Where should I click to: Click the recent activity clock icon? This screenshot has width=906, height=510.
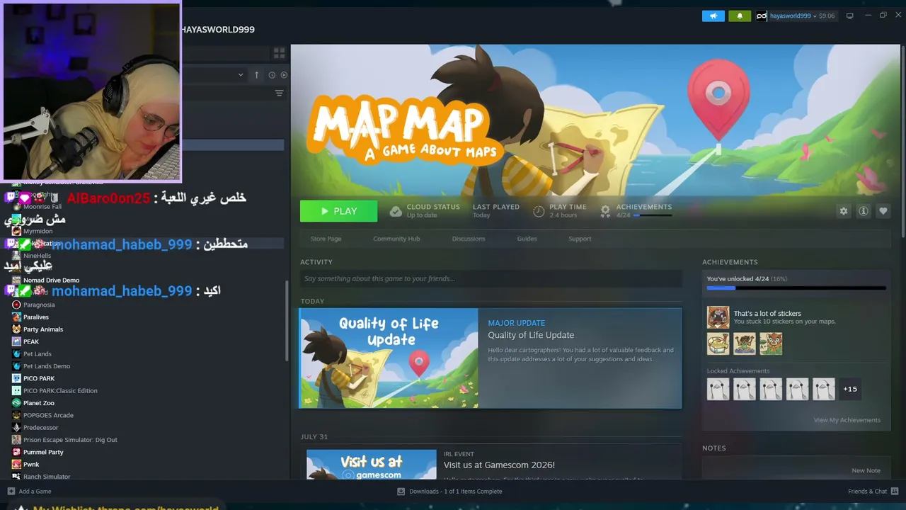tap(272, 74)
